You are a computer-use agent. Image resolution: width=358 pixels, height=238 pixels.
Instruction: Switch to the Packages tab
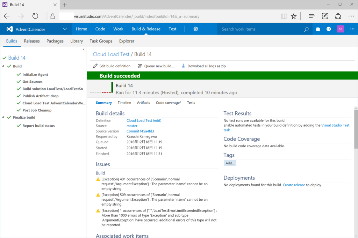(x=55, y=41)
